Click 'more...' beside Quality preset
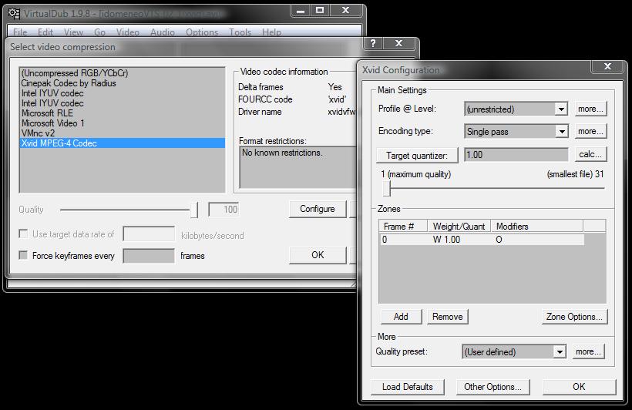The width and height of the screenshot is (632, 410). [x=588, y=351]
